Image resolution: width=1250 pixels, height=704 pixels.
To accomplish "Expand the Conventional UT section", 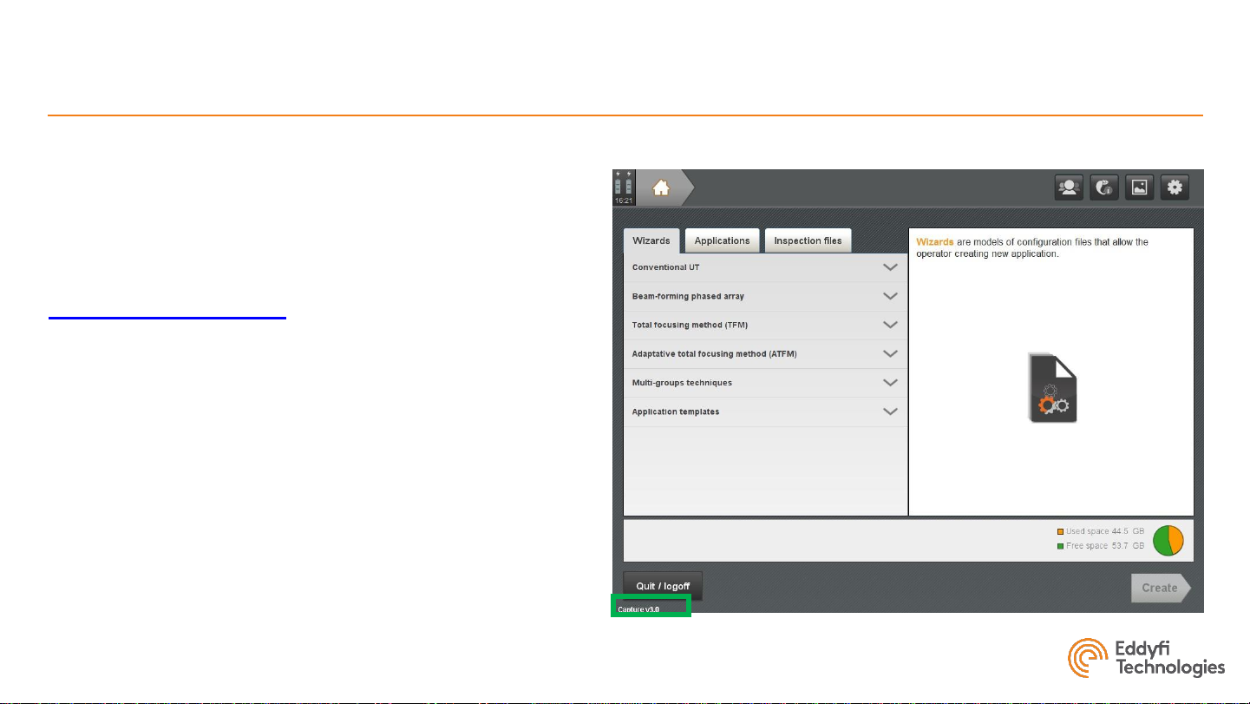I will pyautogui.click(x=890, y=267).
